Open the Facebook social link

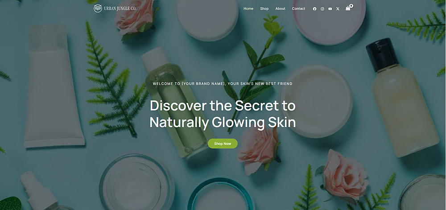(314, 9)
